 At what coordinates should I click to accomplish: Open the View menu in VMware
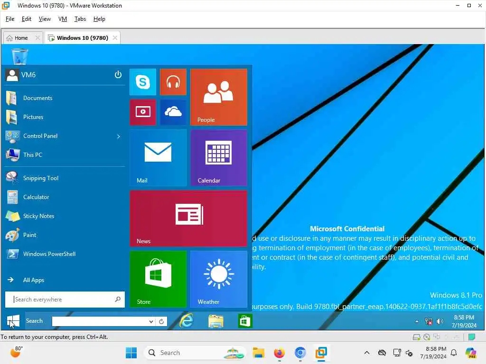[45, 19]
